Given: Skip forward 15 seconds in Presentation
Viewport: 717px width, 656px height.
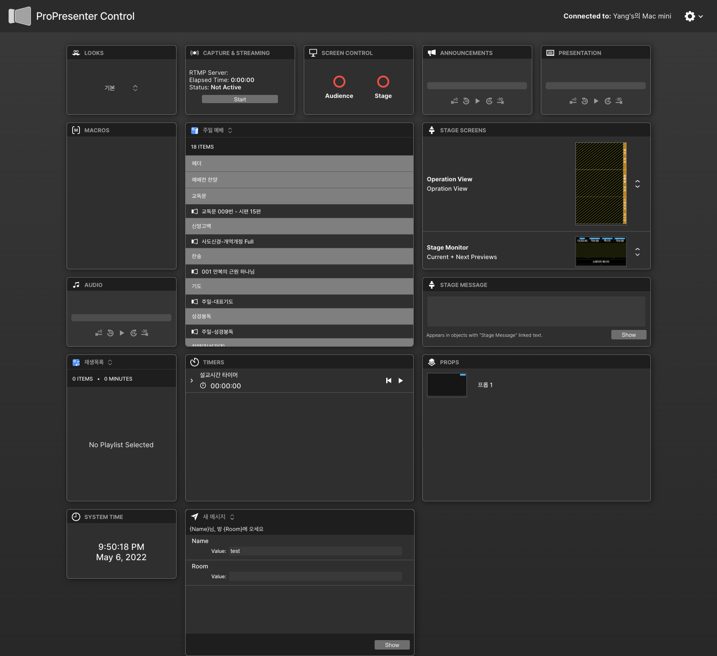Looking at the screenshot, I should coord(607,101).
